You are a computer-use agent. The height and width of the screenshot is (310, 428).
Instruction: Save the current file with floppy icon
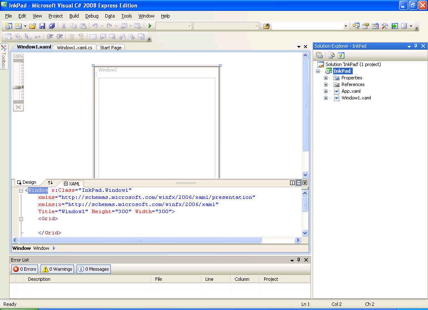(x=42, y=26)
